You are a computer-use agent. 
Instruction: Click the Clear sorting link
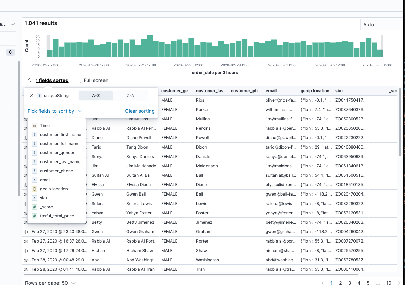(x=140, y=111)
